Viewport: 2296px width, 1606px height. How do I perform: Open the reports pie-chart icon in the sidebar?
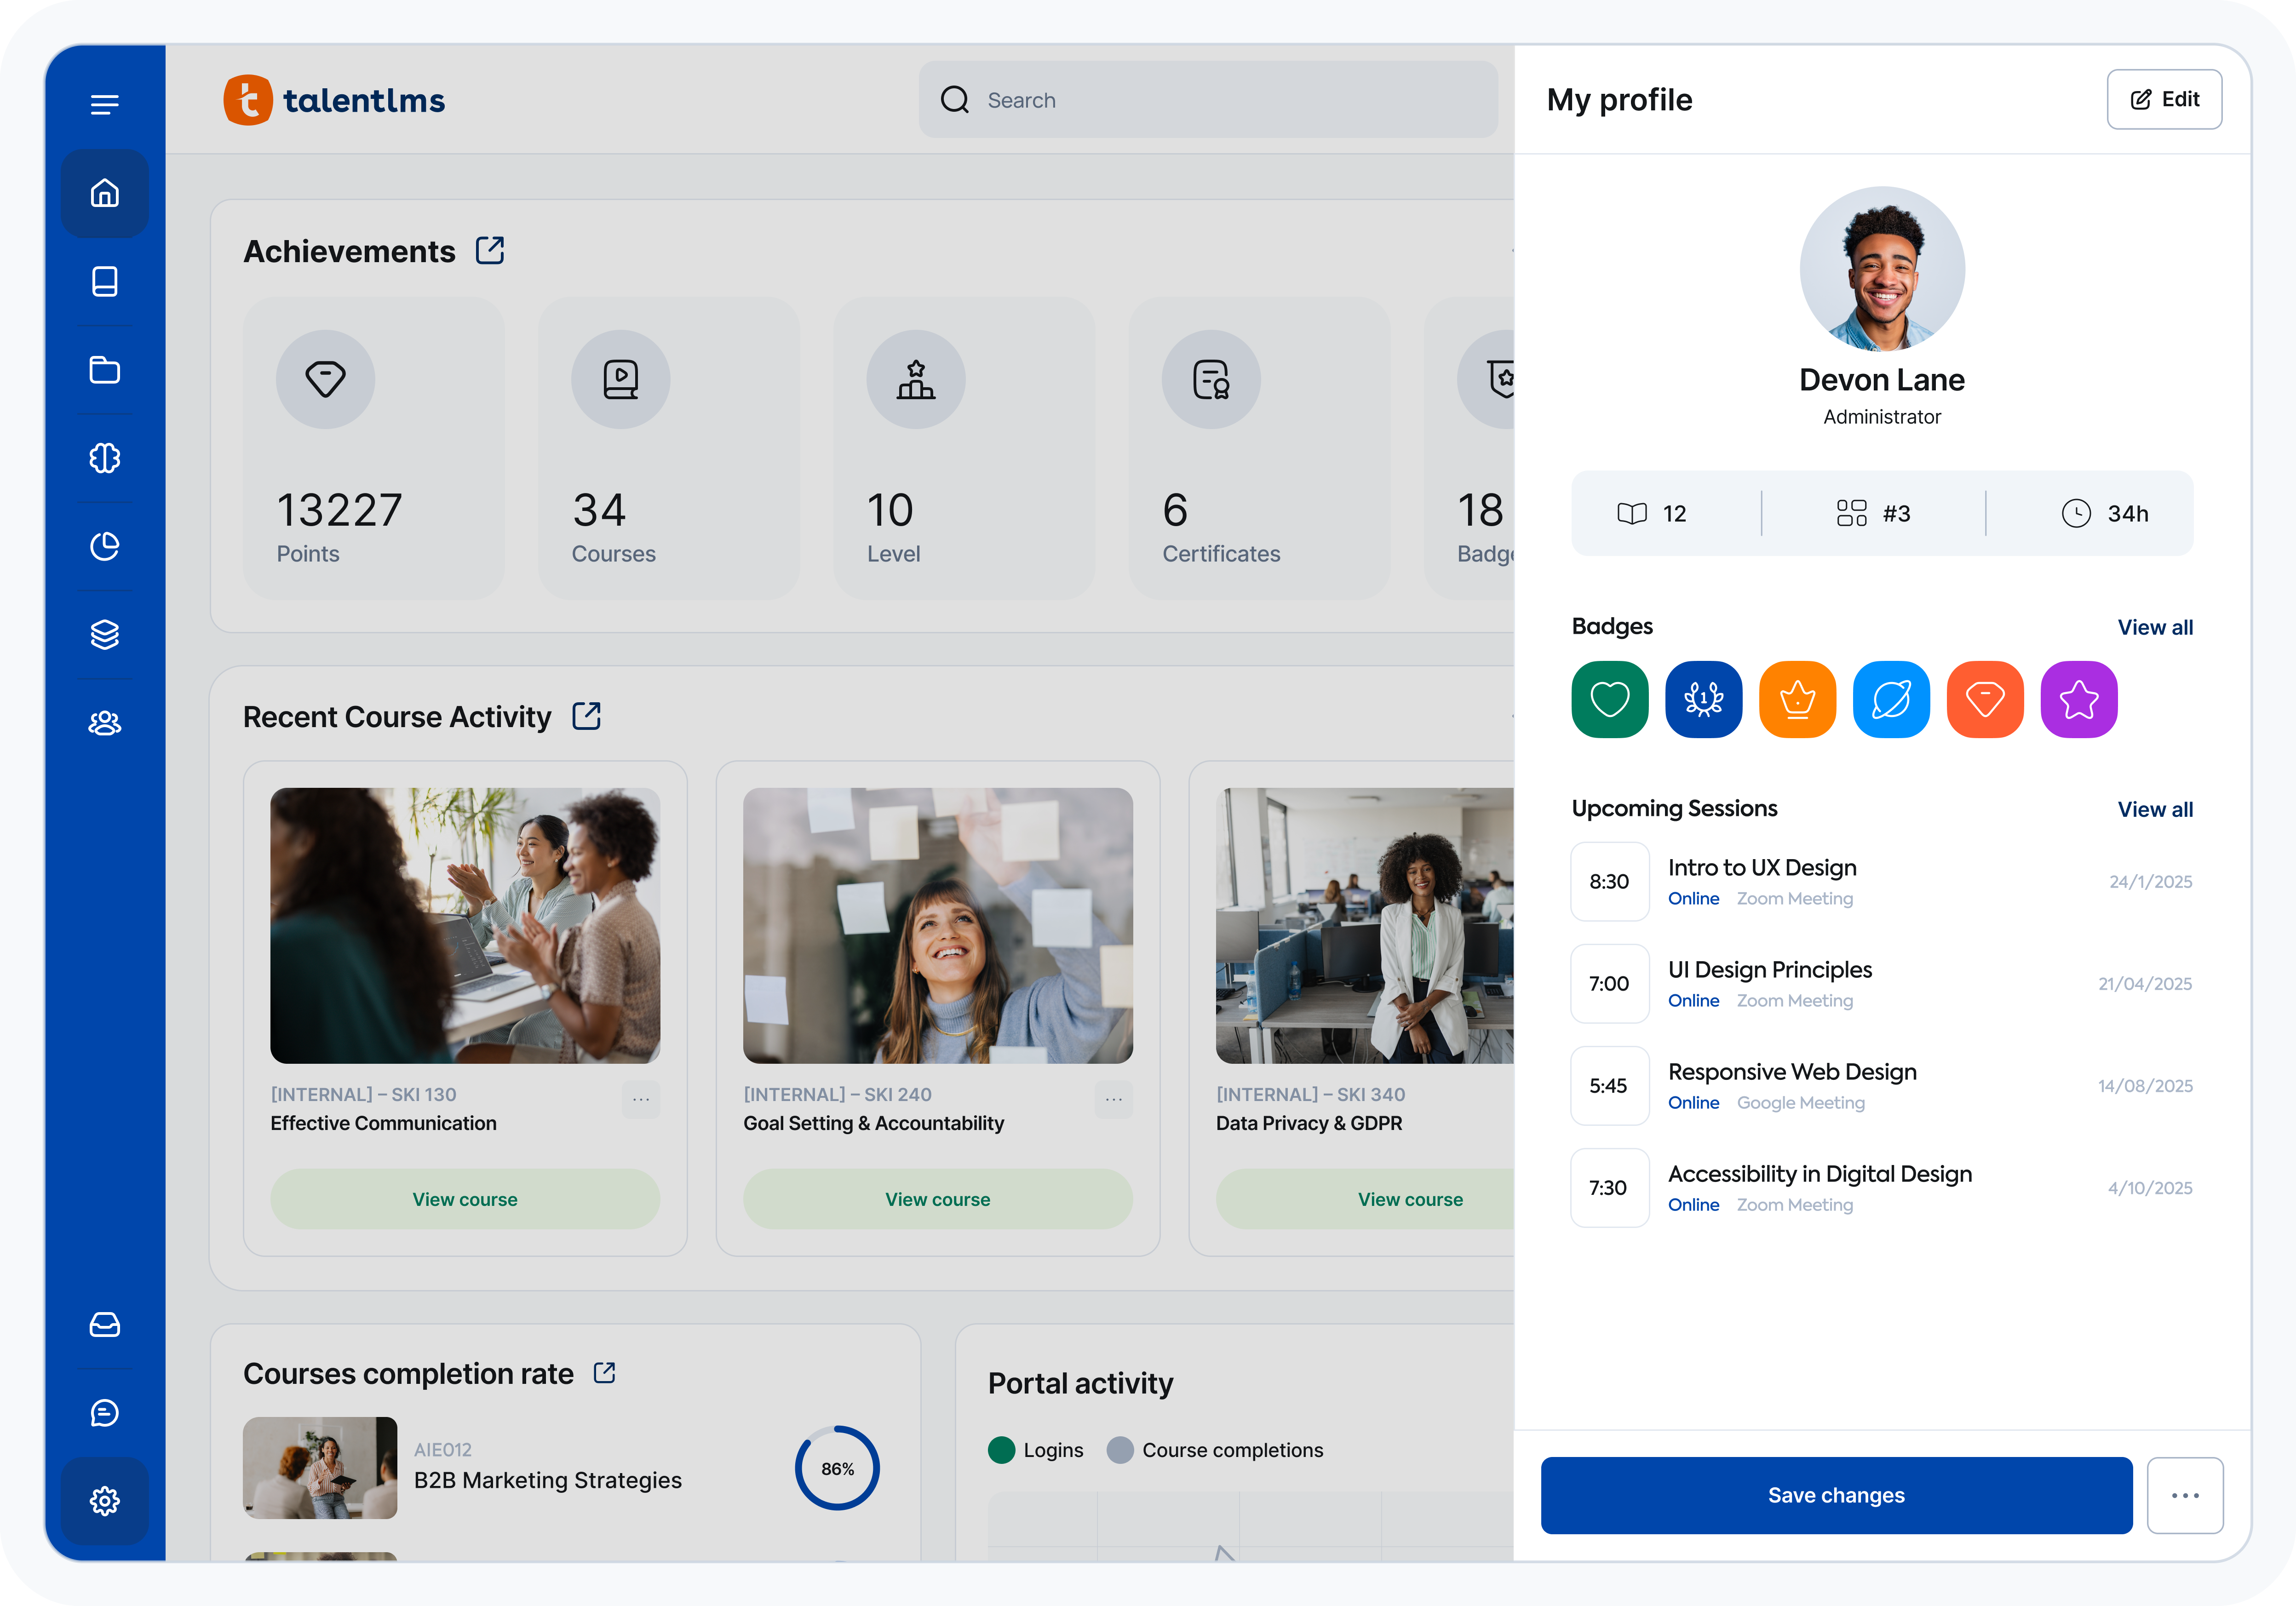105,546
